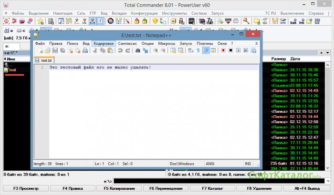The width and height of the screenshot is (334, 195).
Task: Click the Save icon in Notepad++ toolbar
Action: [x=55, y=50]
